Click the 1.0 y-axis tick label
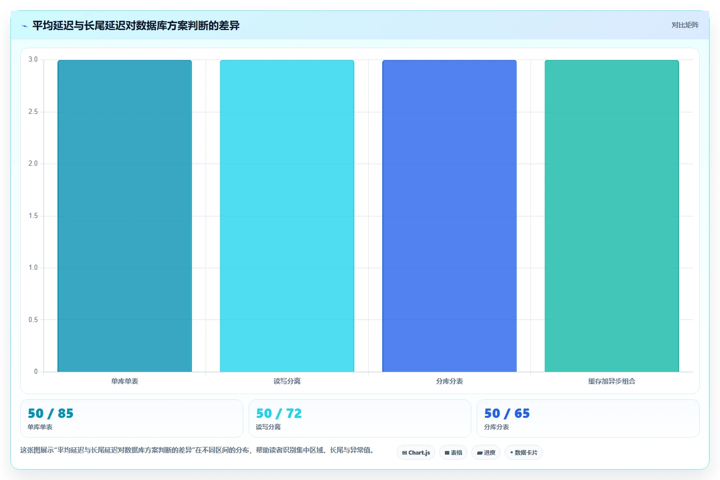Screen dimensions: 720x480 33,268
